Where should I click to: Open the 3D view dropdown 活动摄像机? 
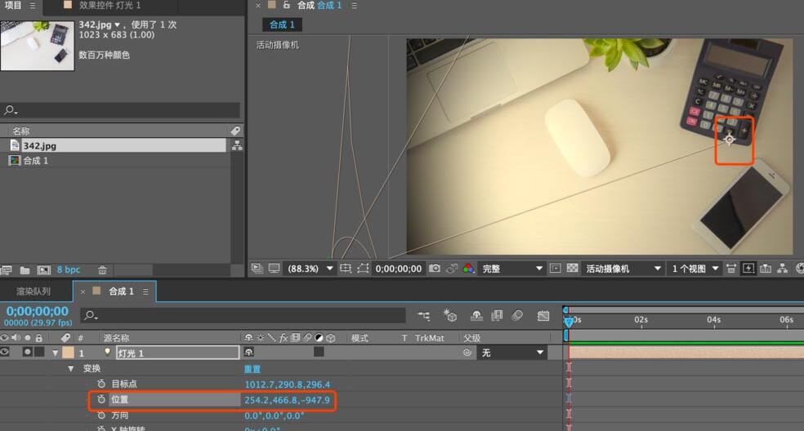point(623,269)
